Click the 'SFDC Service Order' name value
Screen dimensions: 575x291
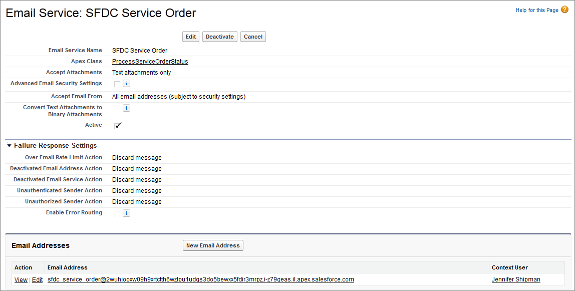[140, 51]
